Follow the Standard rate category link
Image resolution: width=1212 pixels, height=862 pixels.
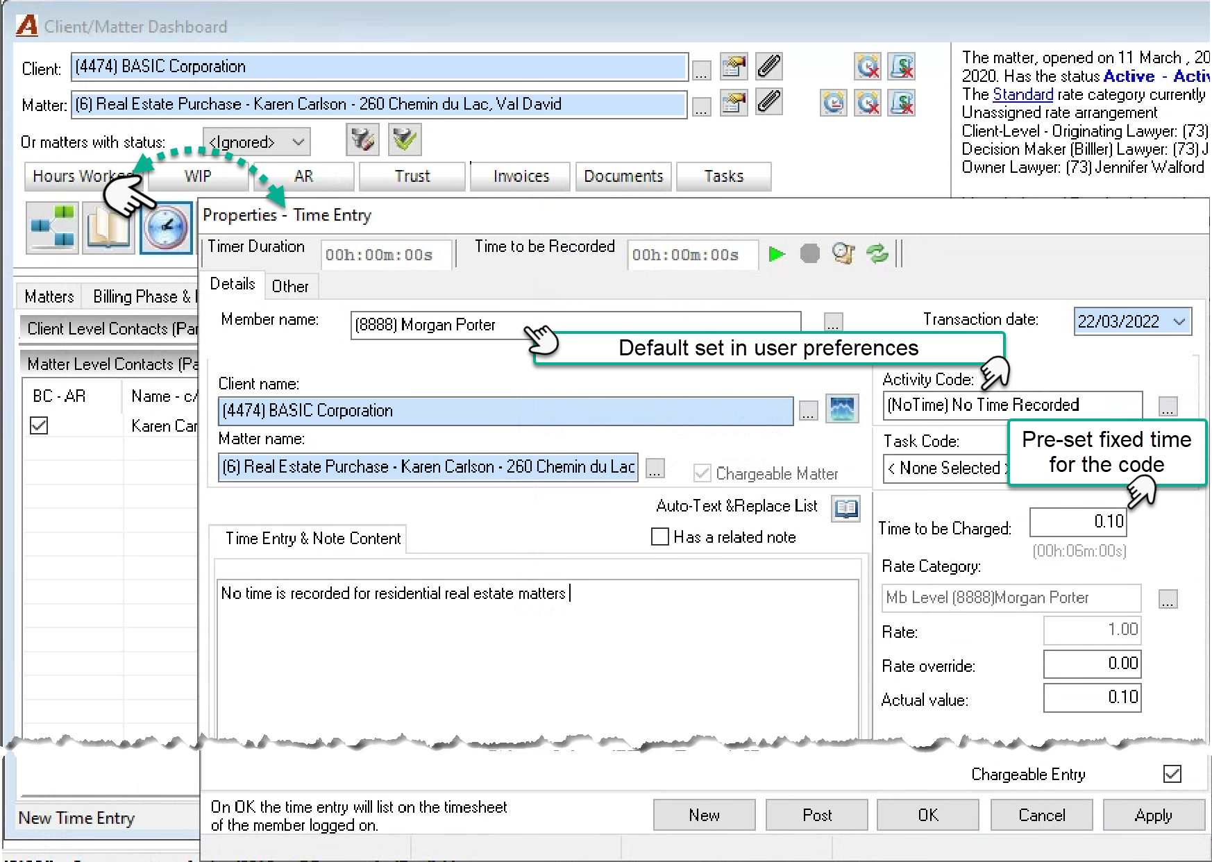tap(1023, 94)
